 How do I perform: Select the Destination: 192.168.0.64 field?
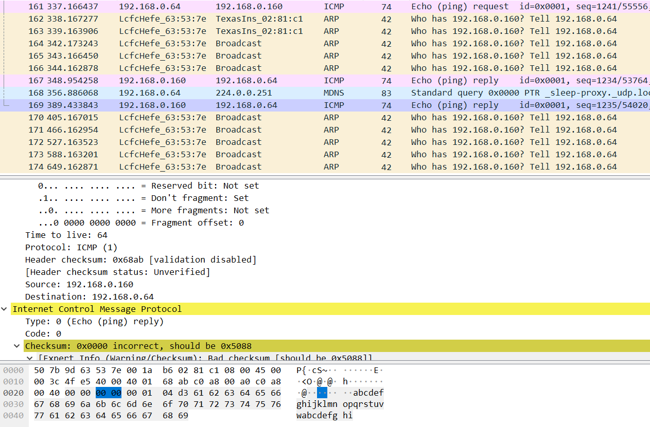click(90, 296)
